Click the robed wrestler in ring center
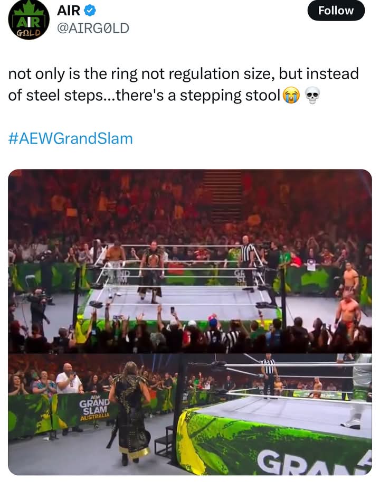 coord(151,271)
